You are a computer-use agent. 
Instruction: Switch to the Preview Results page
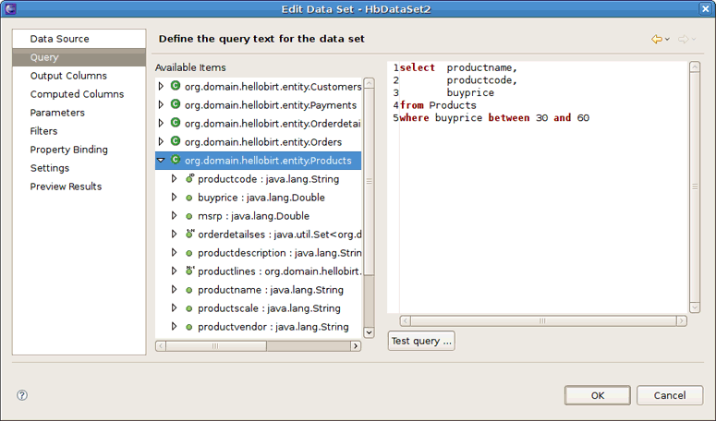[66, 186]
